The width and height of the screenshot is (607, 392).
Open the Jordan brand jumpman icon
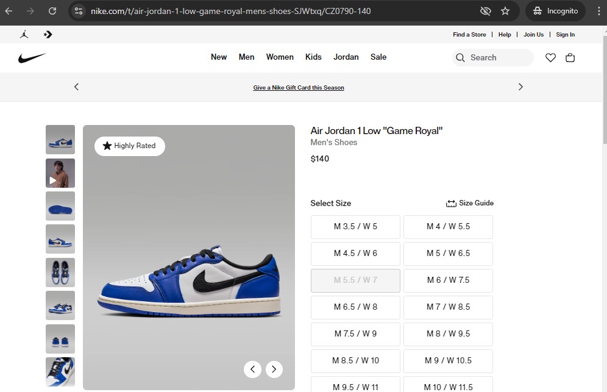pos(24,35)
